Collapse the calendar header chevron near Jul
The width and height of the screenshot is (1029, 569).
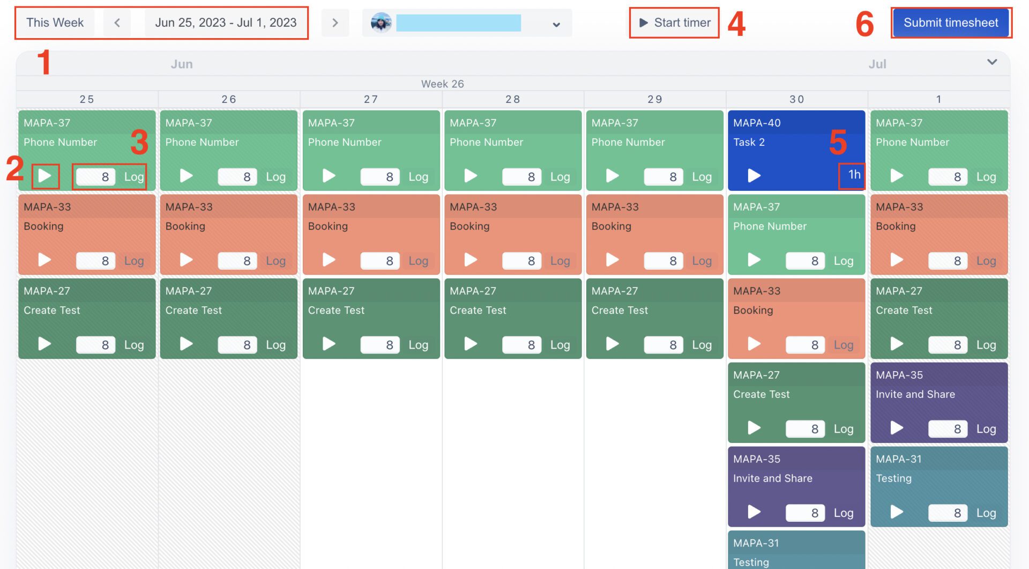coord(992,62)
